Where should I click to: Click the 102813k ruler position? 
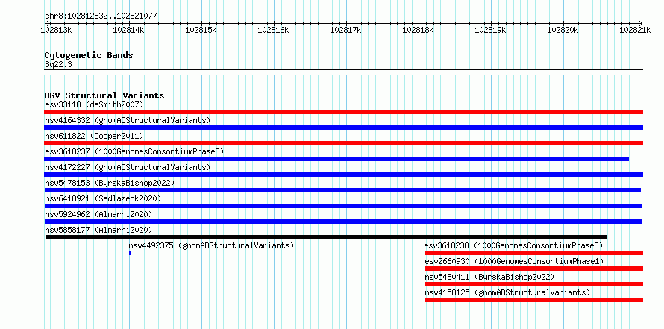(x=56, y=30)
